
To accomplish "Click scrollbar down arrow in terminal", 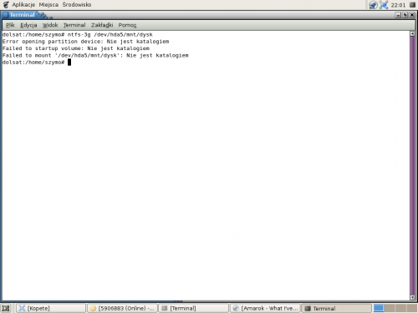I will click(x=412, y=297).
